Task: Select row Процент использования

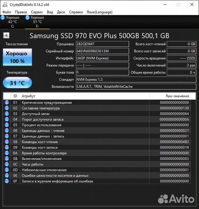Action: (97, 125)
